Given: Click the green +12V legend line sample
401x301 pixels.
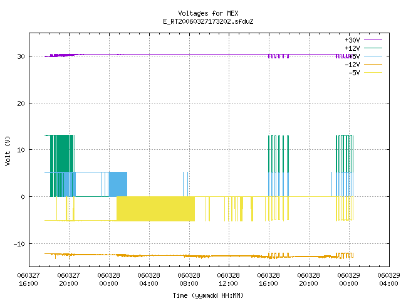Looking at the screenshot, I should tap(373, 48).
